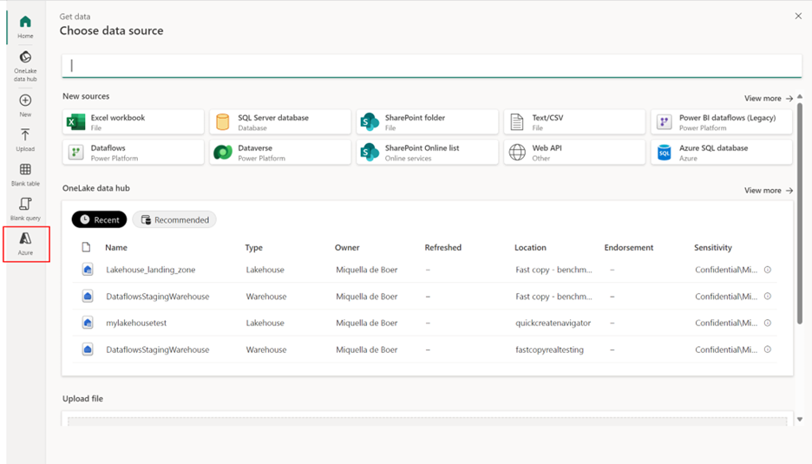
Task: Select the Upload sidebar icon
Action: [25, 140]
